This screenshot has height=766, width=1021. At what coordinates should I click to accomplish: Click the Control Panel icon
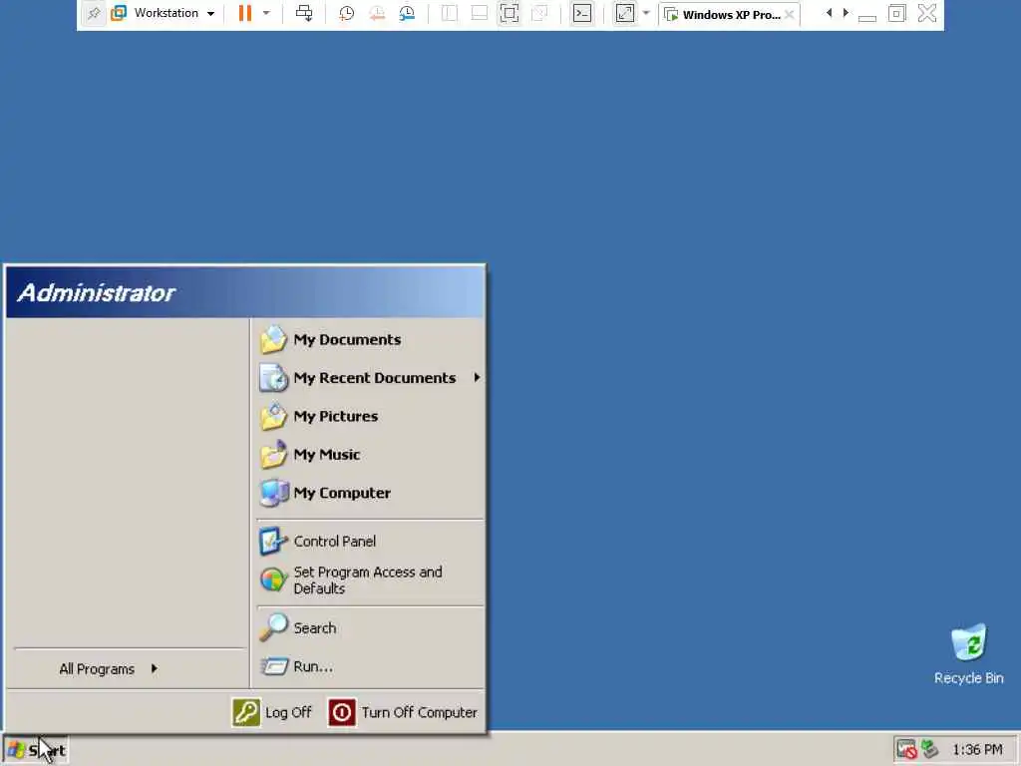[273, 542]
